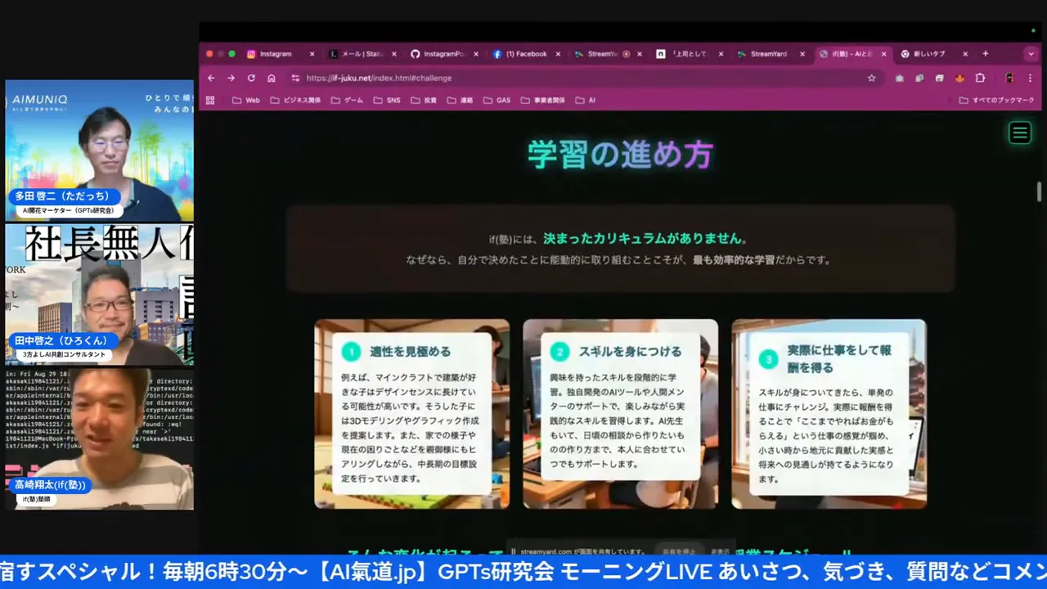Open the GAS bookmarks folder
Screen dimensions: 1047x589
497,101
